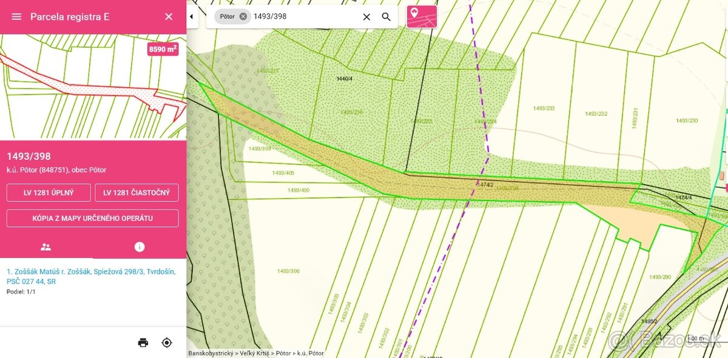Print the parcel information

(x=143, y=343)
